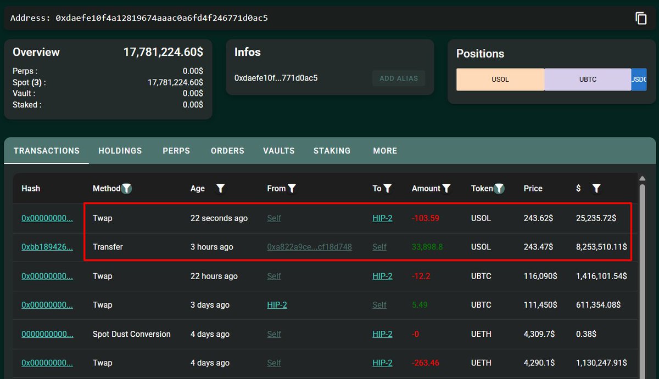Click the Price column header
This screenshot has width=659, height=379.
(533, 188)
